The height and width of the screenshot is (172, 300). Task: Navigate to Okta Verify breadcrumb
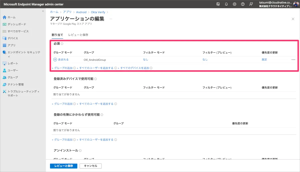pyautogui.click(x=98, y=12)
